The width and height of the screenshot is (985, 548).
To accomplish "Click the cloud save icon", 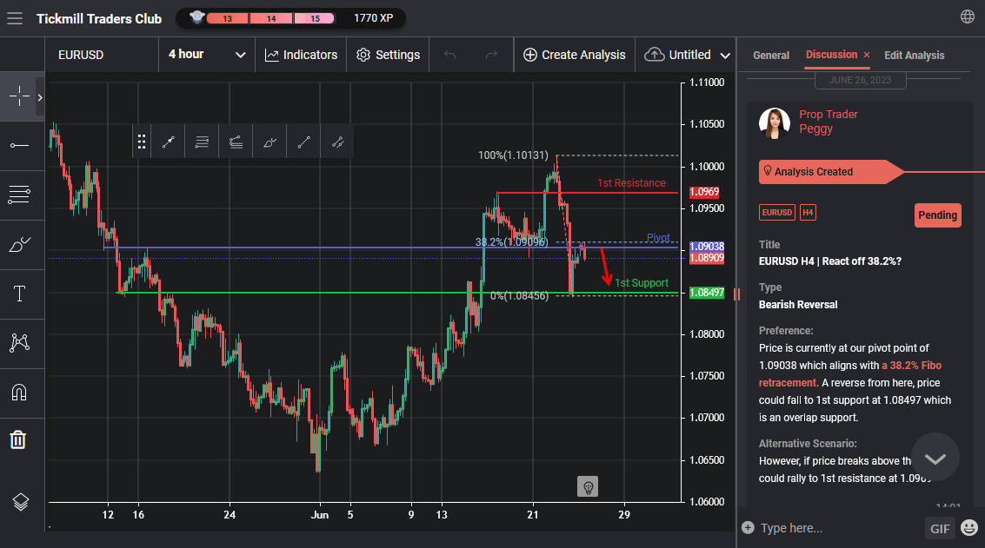I will pyautogui.click(x=654, y=55).
